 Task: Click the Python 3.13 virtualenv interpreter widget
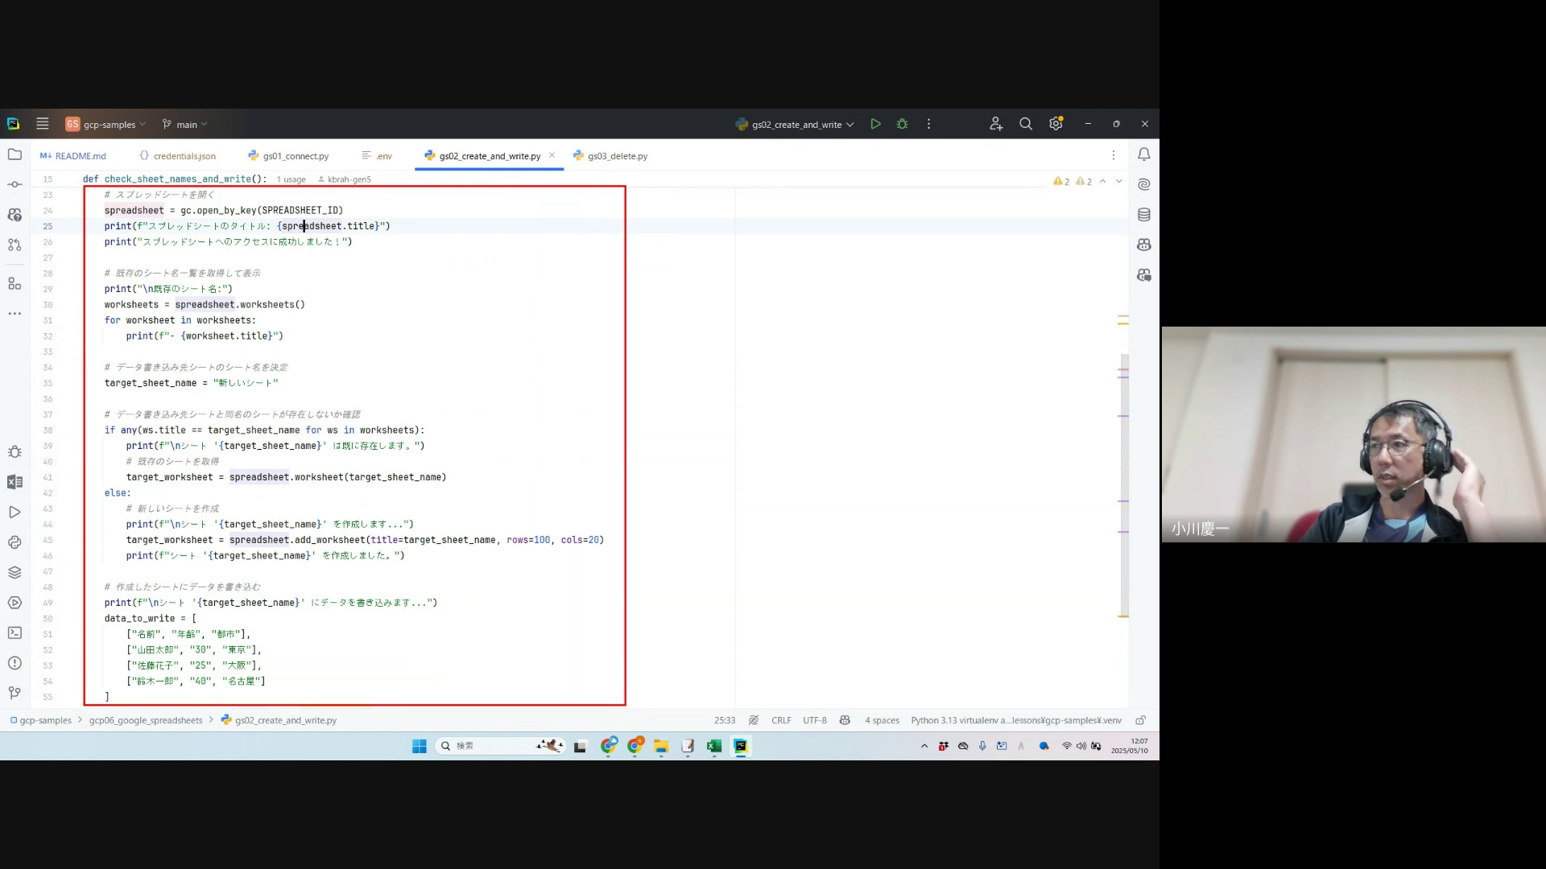tap(1015, 720)
